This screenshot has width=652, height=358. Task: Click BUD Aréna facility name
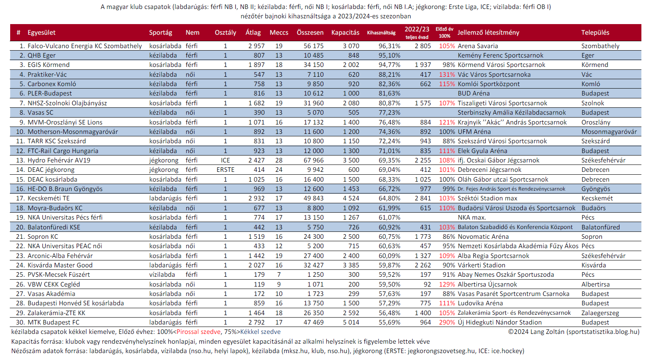click(474, 93)
